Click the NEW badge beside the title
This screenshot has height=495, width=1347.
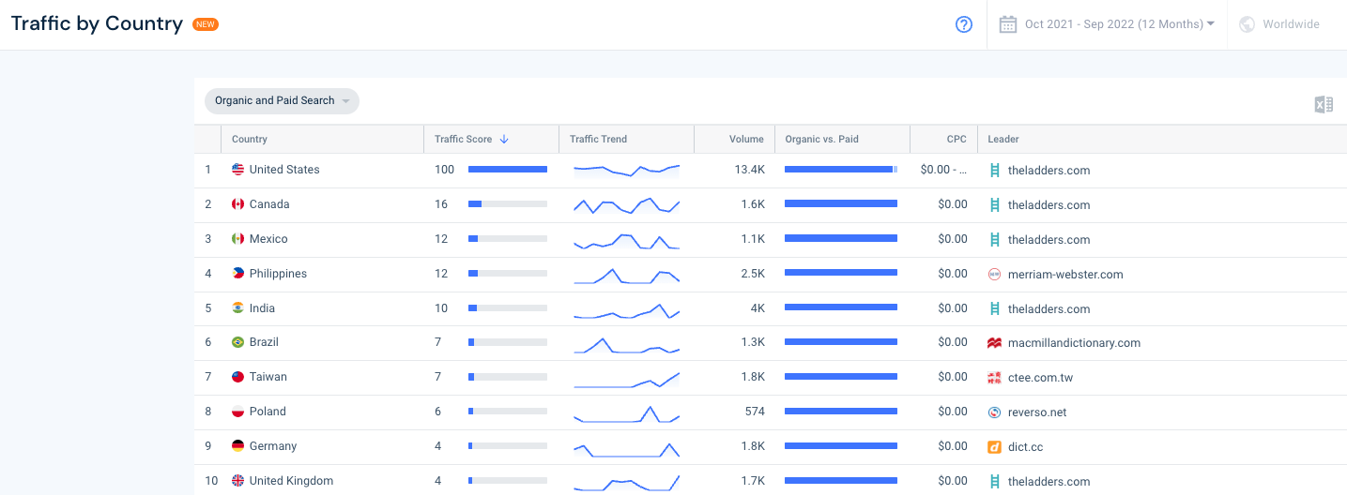[x=206, y=24]
